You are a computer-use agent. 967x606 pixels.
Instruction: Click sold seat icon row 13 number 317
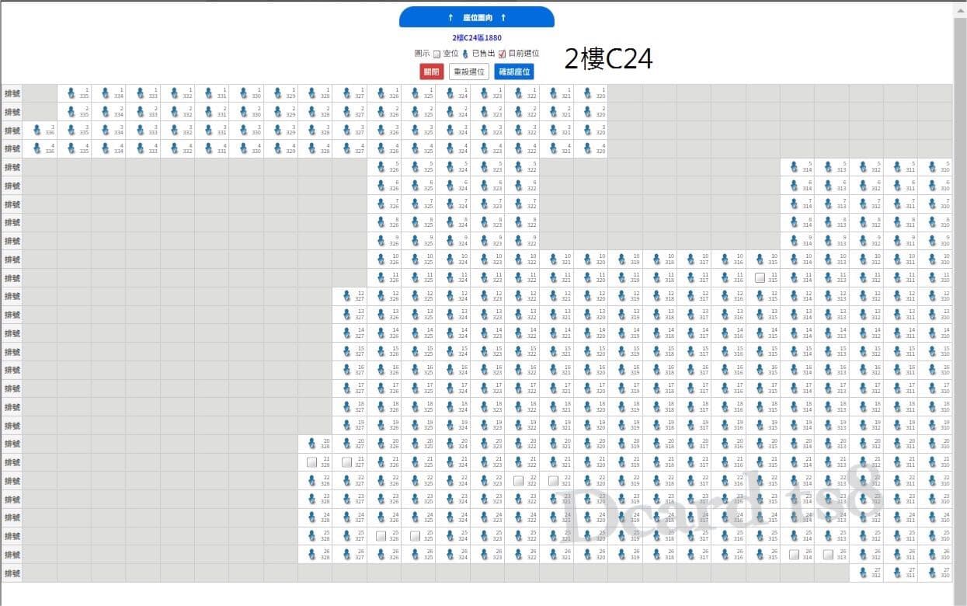(691, 315)
